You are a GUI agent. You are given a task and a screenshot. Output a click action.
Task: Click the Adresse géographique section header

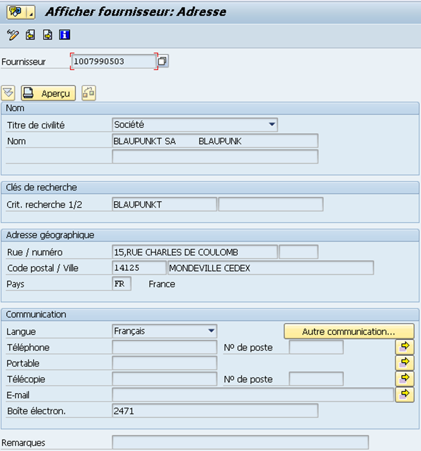pyautogui.click(x=210, y=235)
